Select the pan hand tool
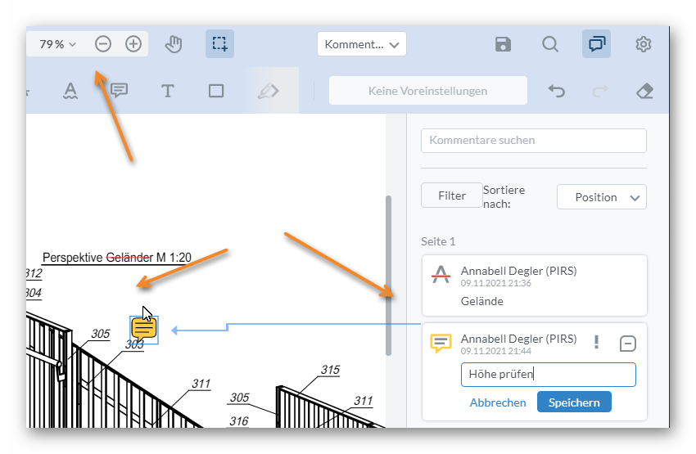Viewport: 696px width, 454px height. 174,44
